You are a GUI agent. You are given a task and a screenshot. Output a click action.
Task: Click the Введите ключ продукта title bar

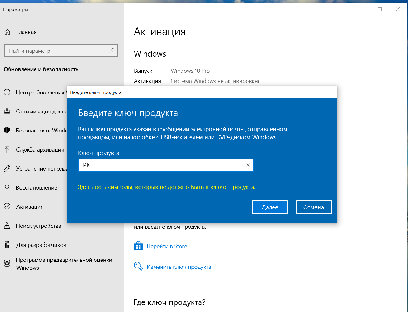click(x=202, y=92)
